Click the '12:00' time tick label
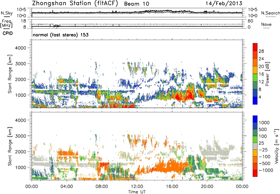The height and width of the screenshot is (194, 280). click(x=137, y=187)
